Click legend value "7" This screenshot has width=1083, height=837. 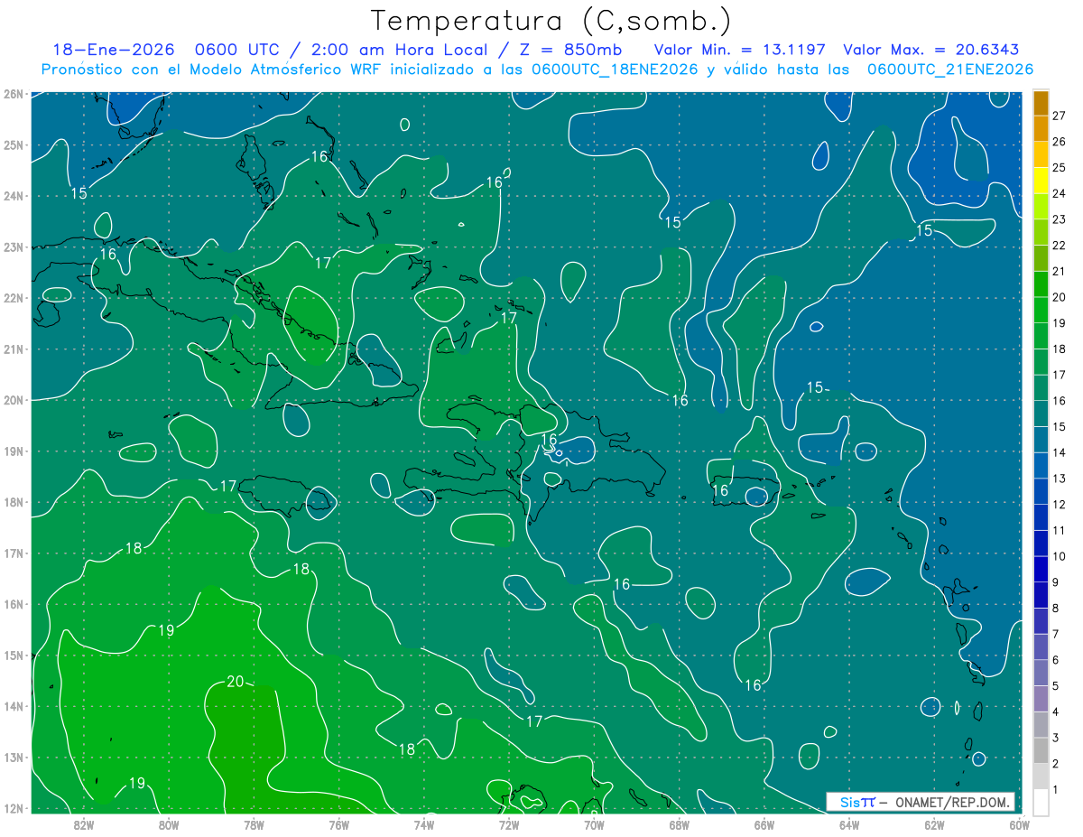1057,635
